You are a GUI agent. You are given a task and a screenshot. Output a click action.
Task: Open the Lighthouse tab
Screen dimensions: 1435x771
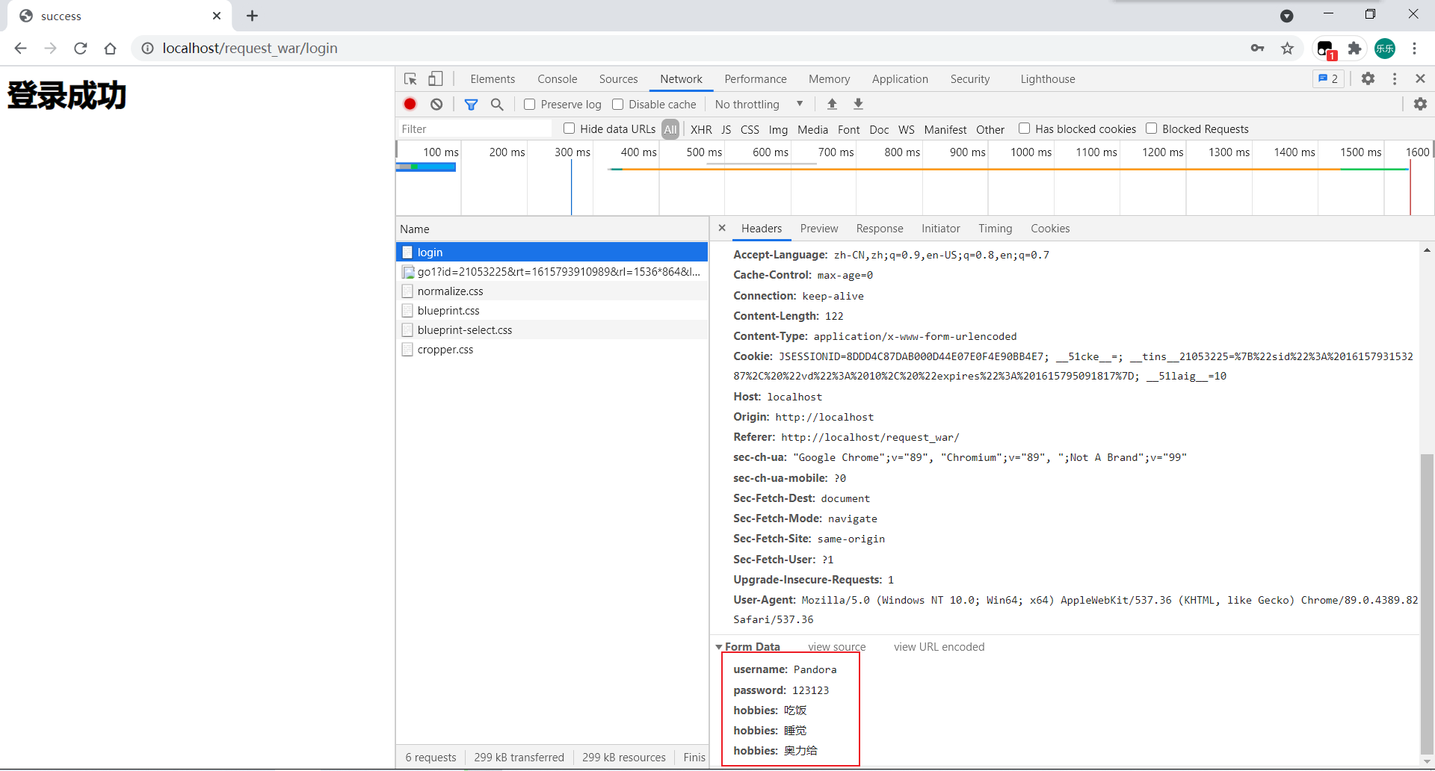pos(1048,79)
